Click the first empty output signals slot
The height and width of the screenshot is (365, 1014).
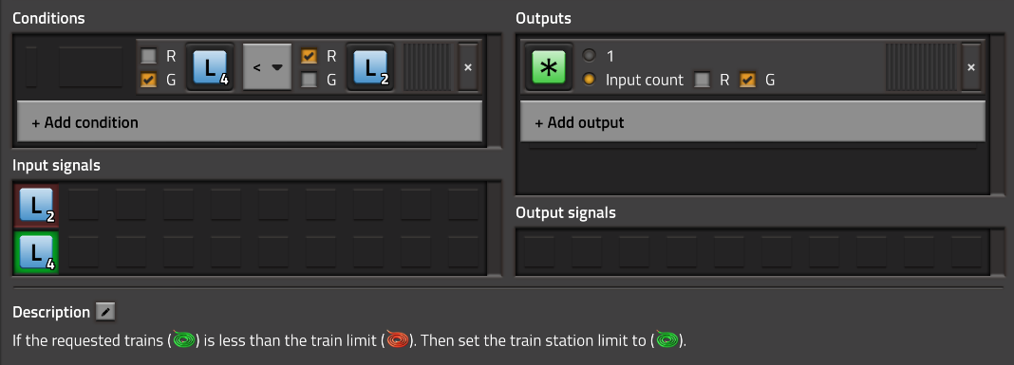(x=538, y=252)
